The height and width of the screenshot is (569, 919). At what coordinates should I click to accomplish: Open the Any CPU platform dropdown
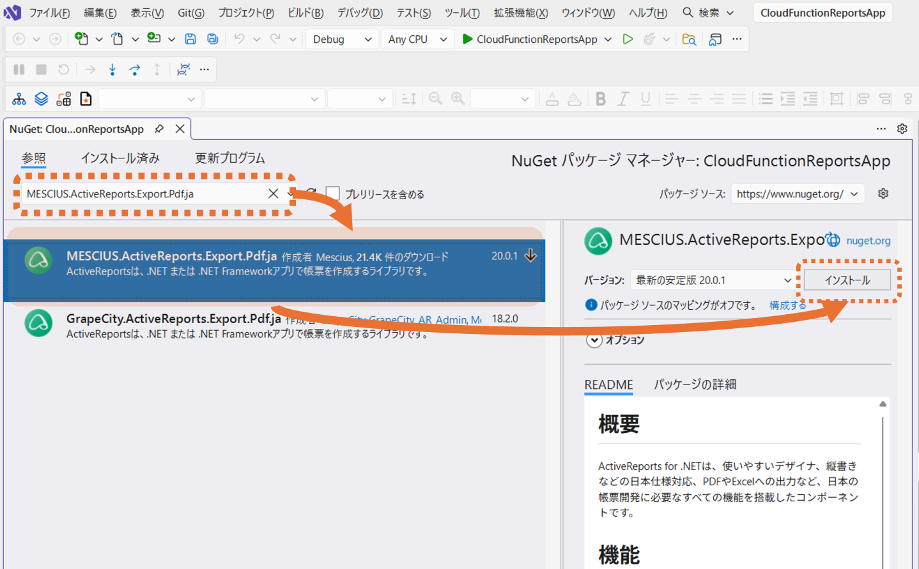[x=417, y=39]
